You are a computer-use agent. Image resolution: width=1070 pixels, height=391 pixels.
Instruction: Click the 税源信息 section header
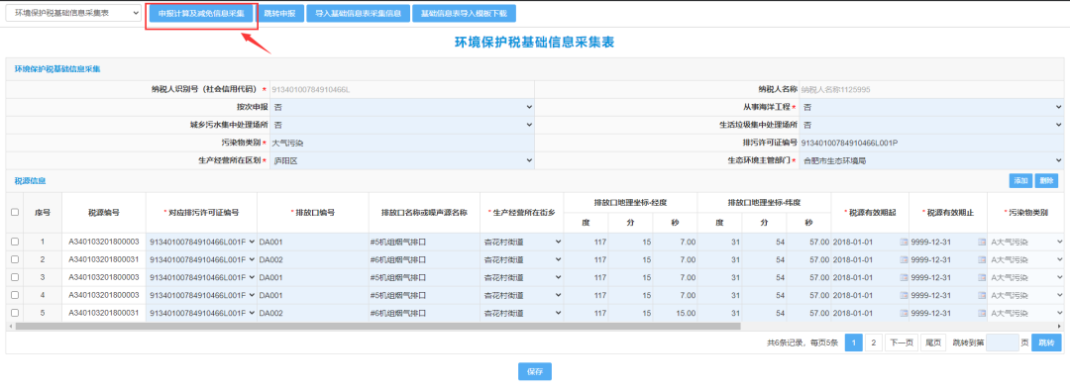point(30,181)
